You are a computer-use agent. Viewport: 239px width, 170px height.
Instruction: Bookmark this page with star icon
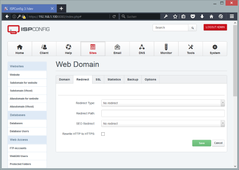point(175,16)
